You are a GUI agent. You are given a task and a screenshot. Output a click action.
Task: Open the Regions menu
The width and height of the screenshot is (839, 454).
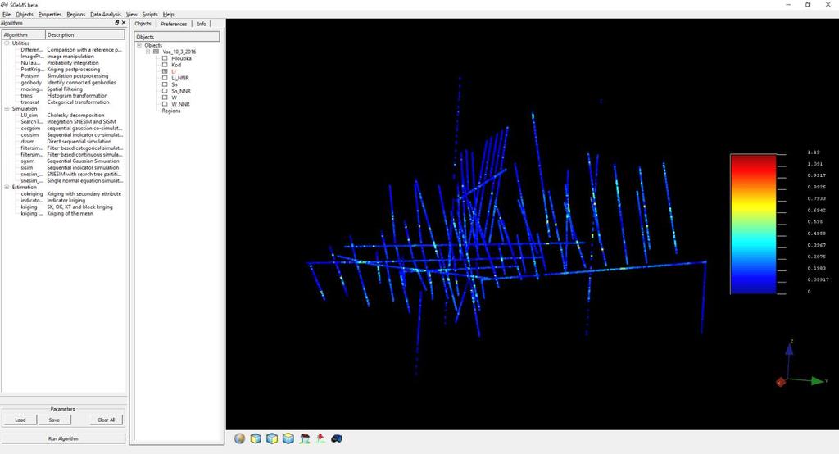pos(76,15)
